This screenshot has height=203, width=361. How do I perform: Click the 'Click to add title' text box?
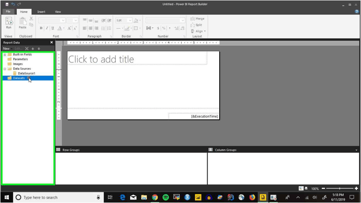137,58
